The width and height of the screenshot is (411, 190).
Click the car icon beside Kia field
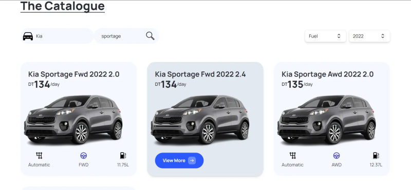(28, 36)
